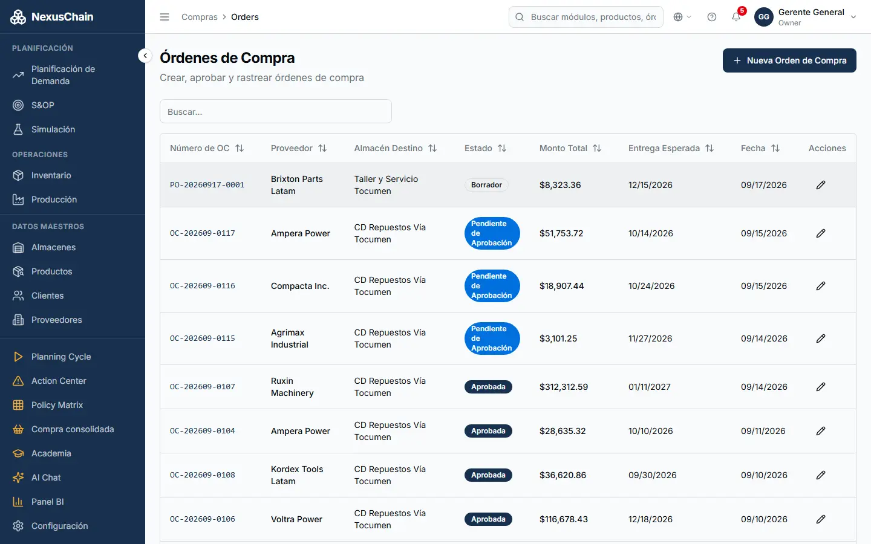
Task: Click the Planning Cycle play icon
Action: (18, 357)
